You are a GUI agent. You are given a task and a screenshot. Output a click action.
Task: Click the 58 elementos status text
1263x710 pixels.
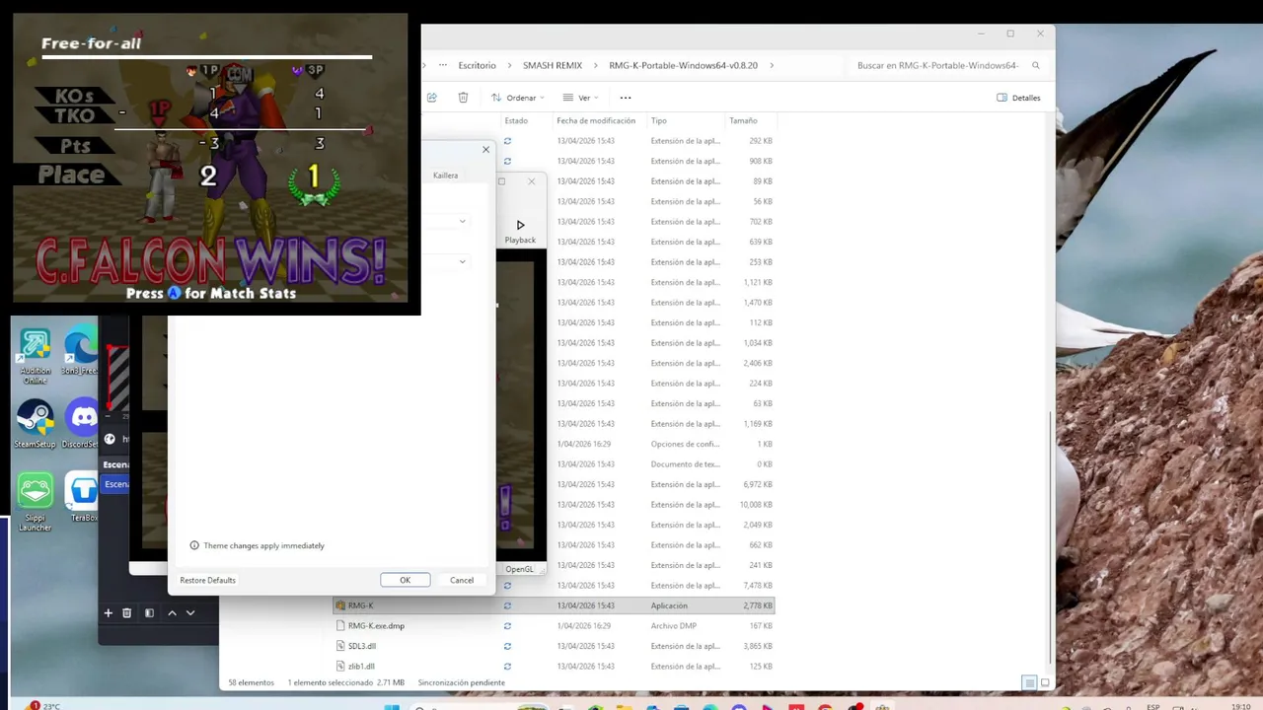[x=251, y=682]
